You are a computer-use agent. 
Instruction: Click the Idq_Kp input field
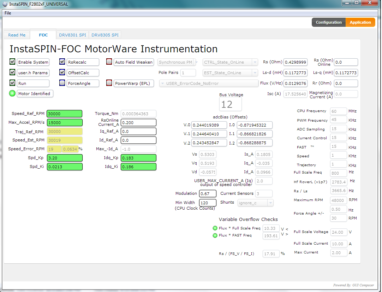138,158
